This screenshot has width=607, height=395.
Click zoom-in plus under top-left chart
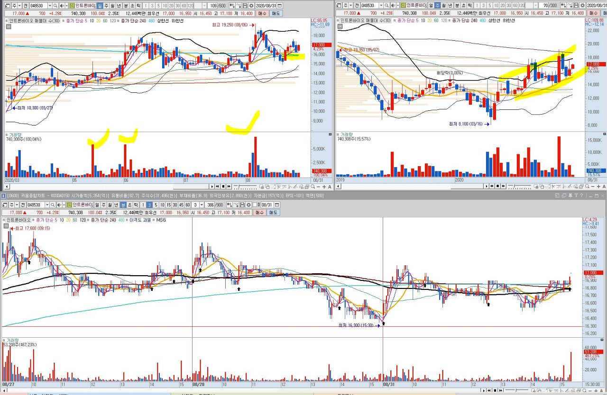tap(324, 187)
